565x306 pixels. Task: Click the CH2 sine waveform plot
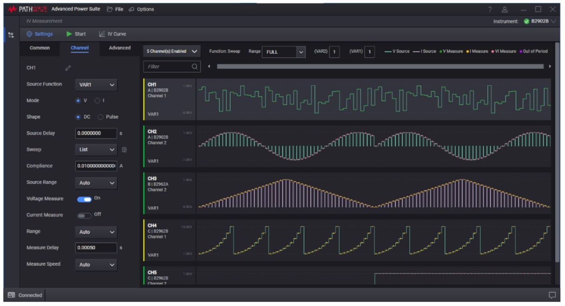pos(374,146)
